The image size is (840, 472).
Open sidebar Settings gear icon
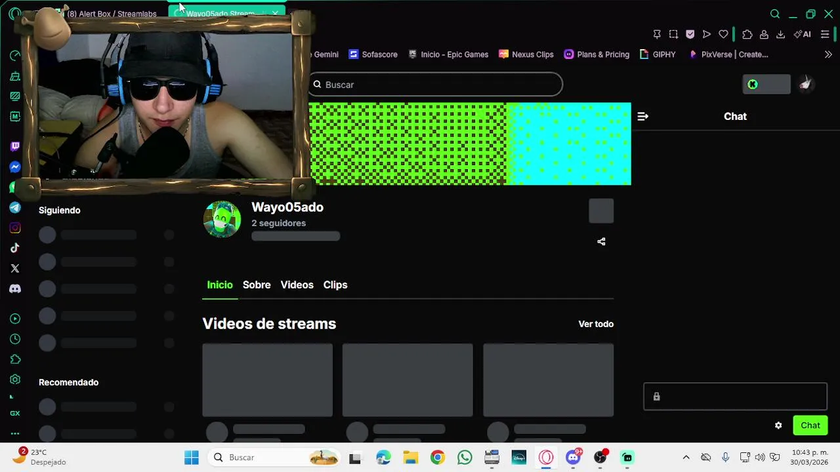coord(15,380)
